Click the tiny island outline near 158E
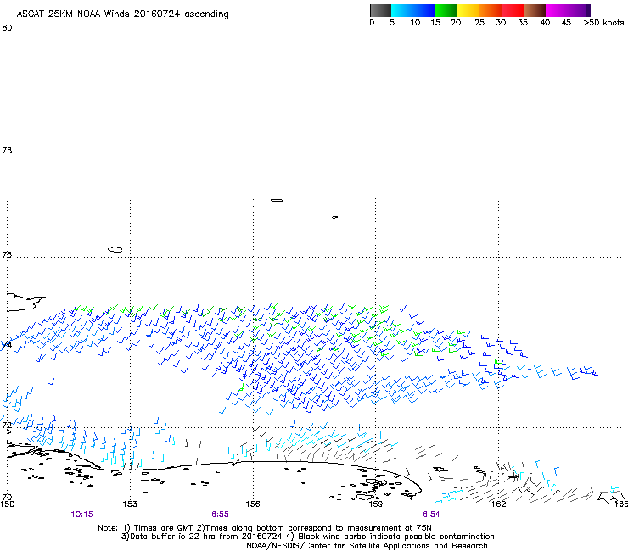Image resolution: width=628 pixels, height=551 pixels. [335, 217]
